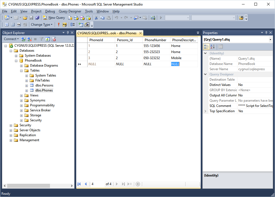Toggle the SQL Pane icon

[x=19, y=25]
